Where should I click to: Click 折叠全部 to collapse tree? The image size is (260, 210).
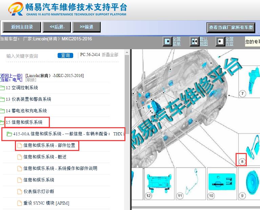pyautogui.click(x=110, y=55)
